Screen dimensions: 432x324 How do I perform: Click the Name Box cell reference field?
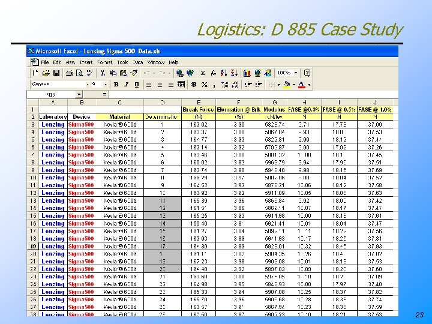(51, 95)
